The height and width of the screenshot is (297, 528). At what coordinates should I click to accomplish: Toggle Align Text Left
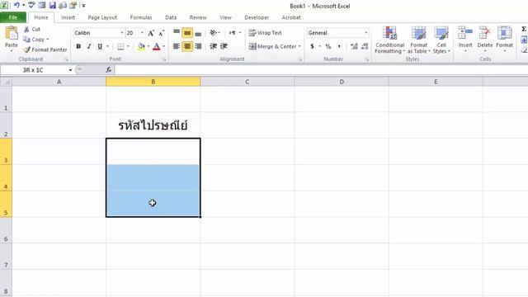pos(177,46)
